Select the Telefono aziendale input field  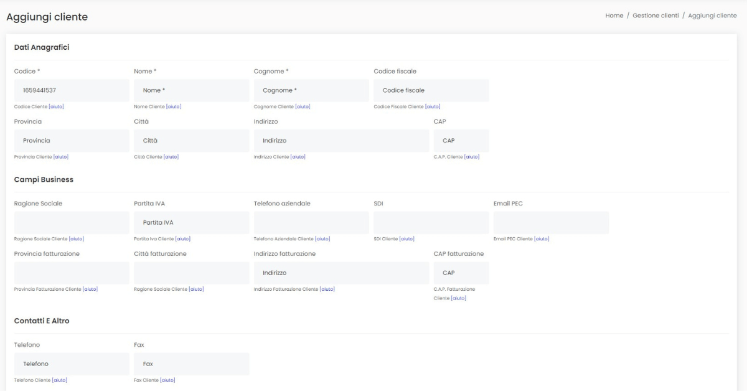311,223
